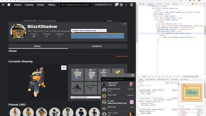Open the Roblox notifications icon with badge

[116, 5]
